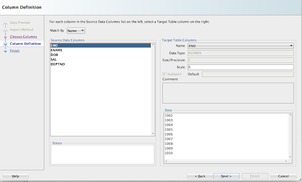Image resolution: width=302 pixels, height=182 pixels.
Task: Click the Choose Columns step bullet icon
Action: (x=5, y=37)
